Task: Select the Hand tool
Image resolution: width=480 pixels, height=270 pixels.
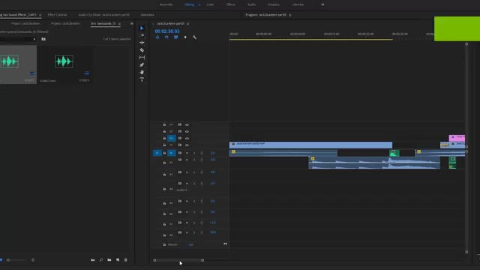Action: (x=142, y=72)
